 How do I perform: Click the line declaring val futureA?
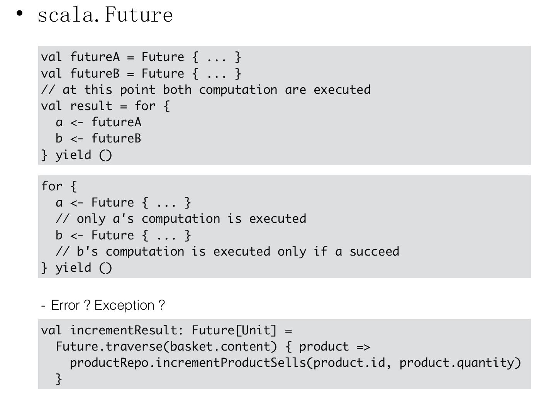(141, 57)
